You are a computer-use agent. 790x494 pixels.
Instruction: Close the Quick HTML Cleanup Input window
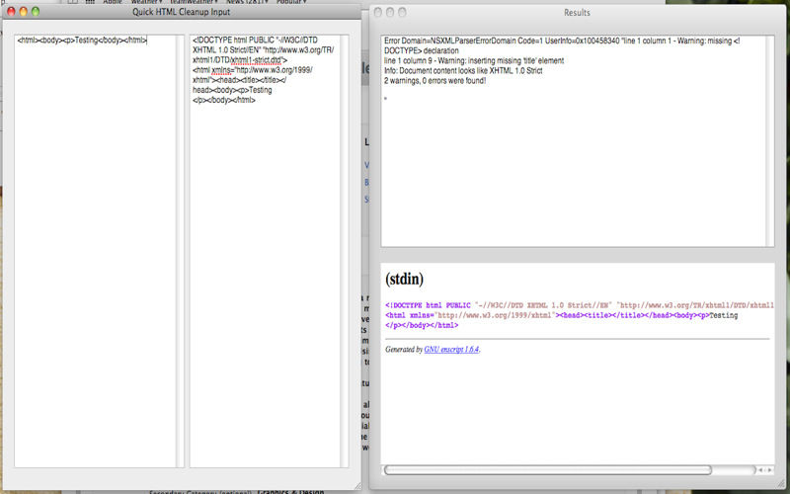tap(11, 11)
